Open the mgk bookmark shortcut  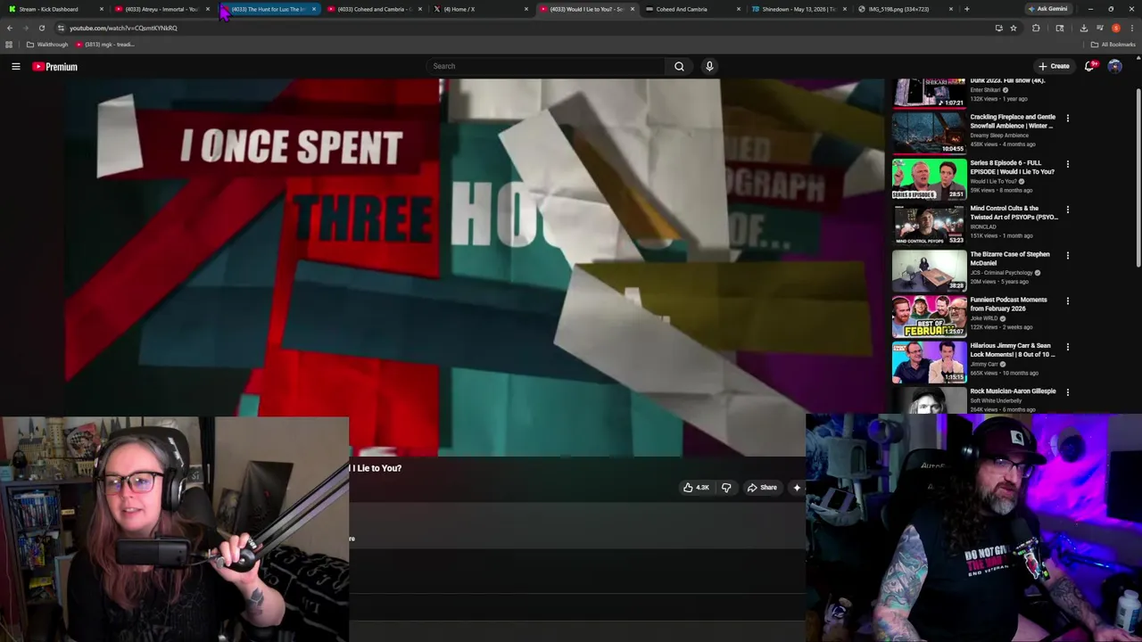coord(105,45)
